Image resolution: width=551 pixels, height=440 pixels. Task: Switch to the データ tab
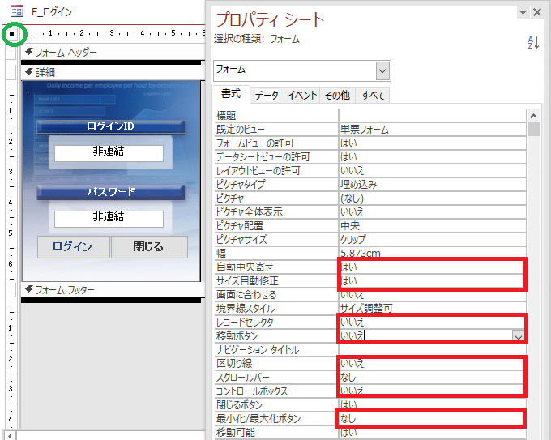267,96
